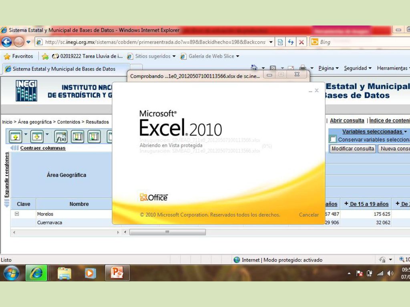Click the add to favorites bar icon
410x307 pixels.
click(x=45, y=56)
